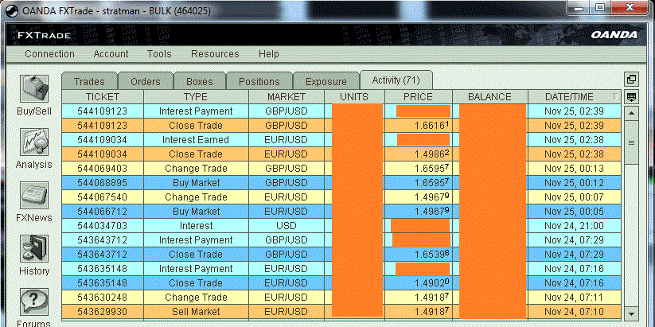Viewport: 655px width, 327px height.
Task: Switch to the Exposure tab
Action: pyautogui.click(x=326, y=81)
